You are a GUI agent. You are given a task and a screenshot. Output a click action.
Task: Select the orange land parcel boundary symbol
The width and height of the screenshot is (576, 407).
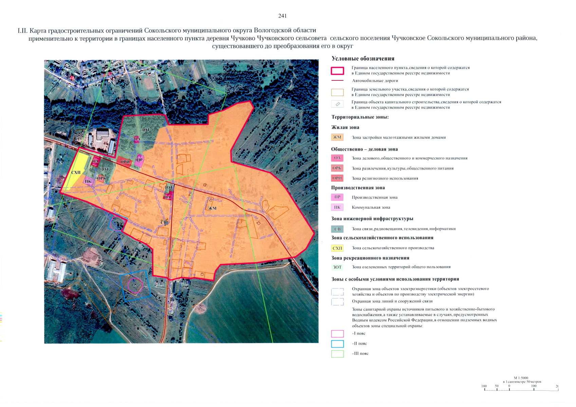click(337, 92)
